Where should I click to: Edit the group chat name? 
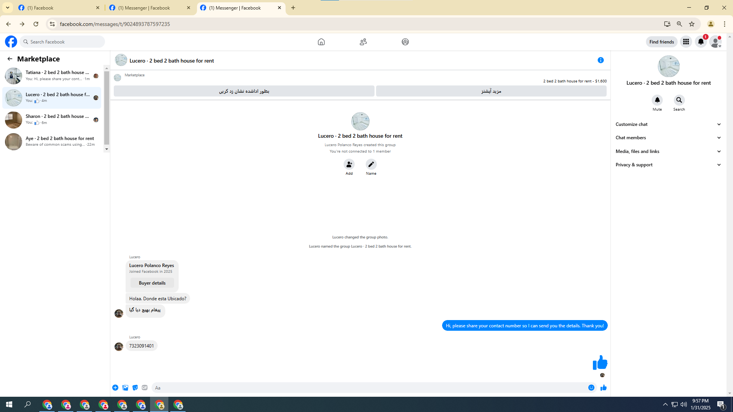(x=371, y=164)
